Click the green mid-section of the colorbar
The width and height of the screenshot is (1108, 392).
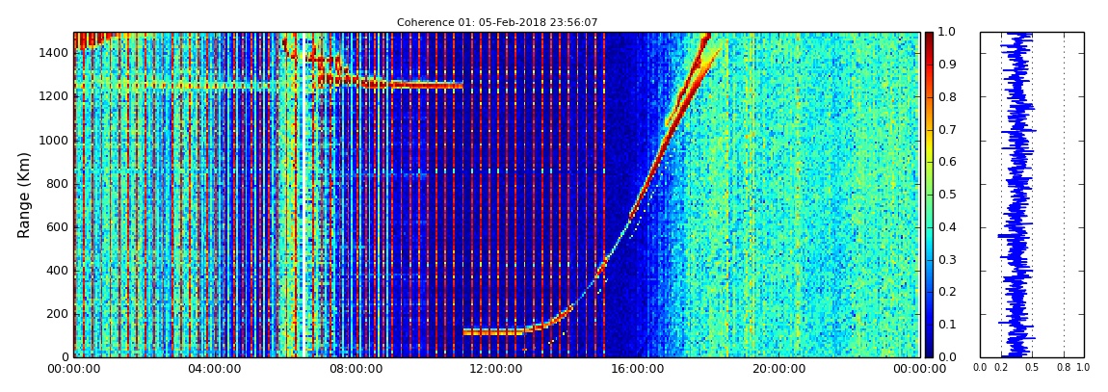[x=929, y=195]
